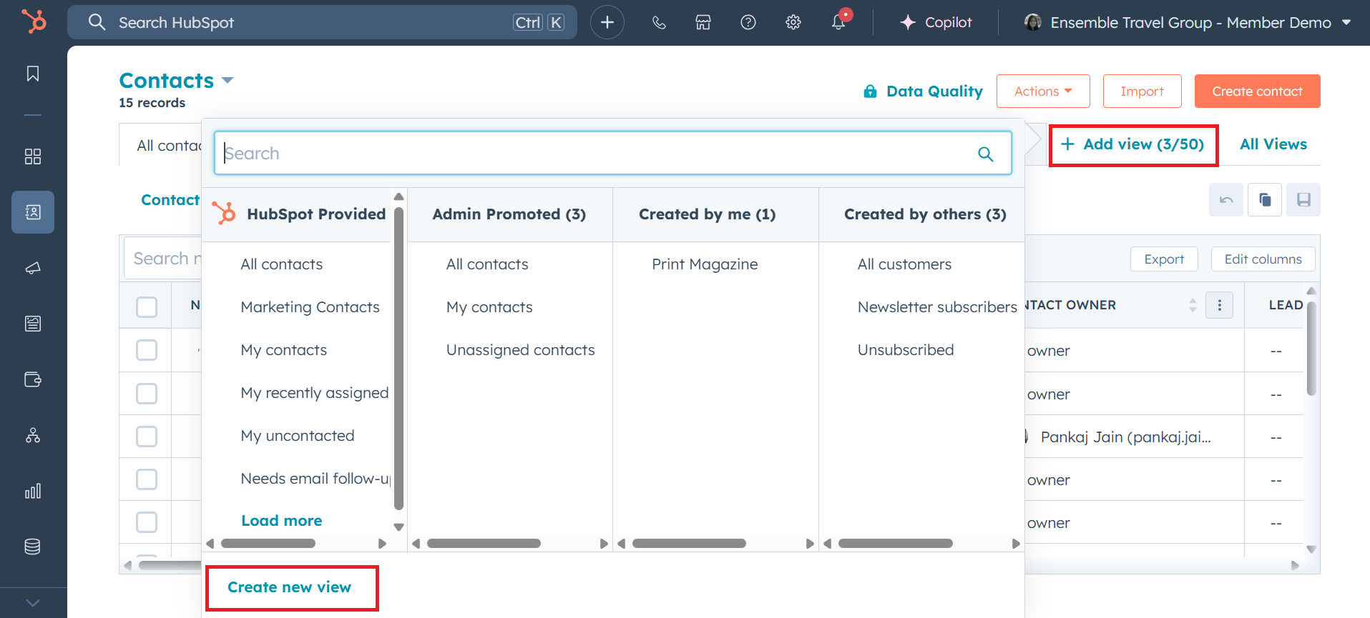Select Newsletter subscribers view

coord(937,307)
